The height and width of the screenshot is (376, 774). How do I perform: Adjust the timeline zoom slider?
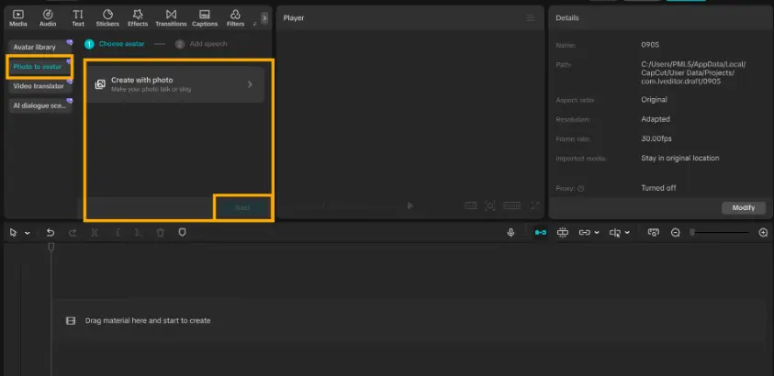721,233
